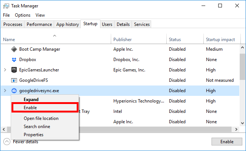Choose Expand in the context menu
The image size is (246, 151).
[45, 100]
